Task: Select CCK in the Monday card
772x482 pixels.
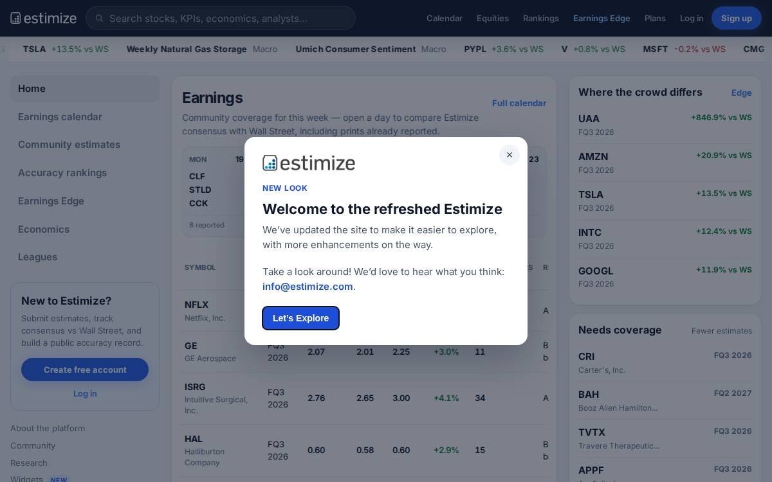Action: [198, 203]
